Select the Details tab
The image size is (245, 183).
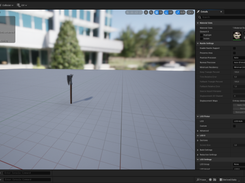[204, 12]
